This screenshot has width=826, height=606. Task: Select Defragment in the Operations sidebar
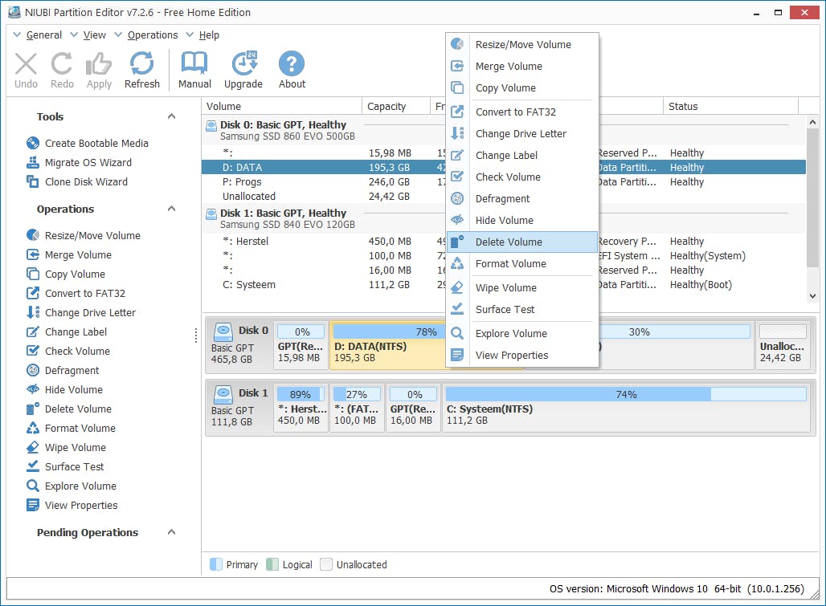pyautogui.click(x=72, y=370)
